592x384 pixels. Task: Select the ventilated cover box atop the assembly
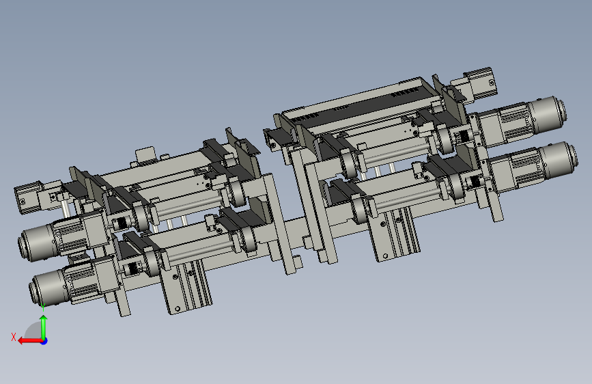tap(361, 105)
